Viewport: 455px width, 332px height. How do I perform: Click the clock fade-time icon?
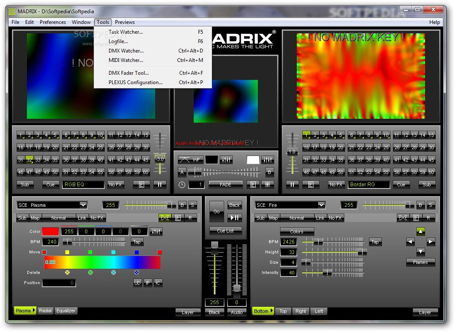tap(182, 185)
